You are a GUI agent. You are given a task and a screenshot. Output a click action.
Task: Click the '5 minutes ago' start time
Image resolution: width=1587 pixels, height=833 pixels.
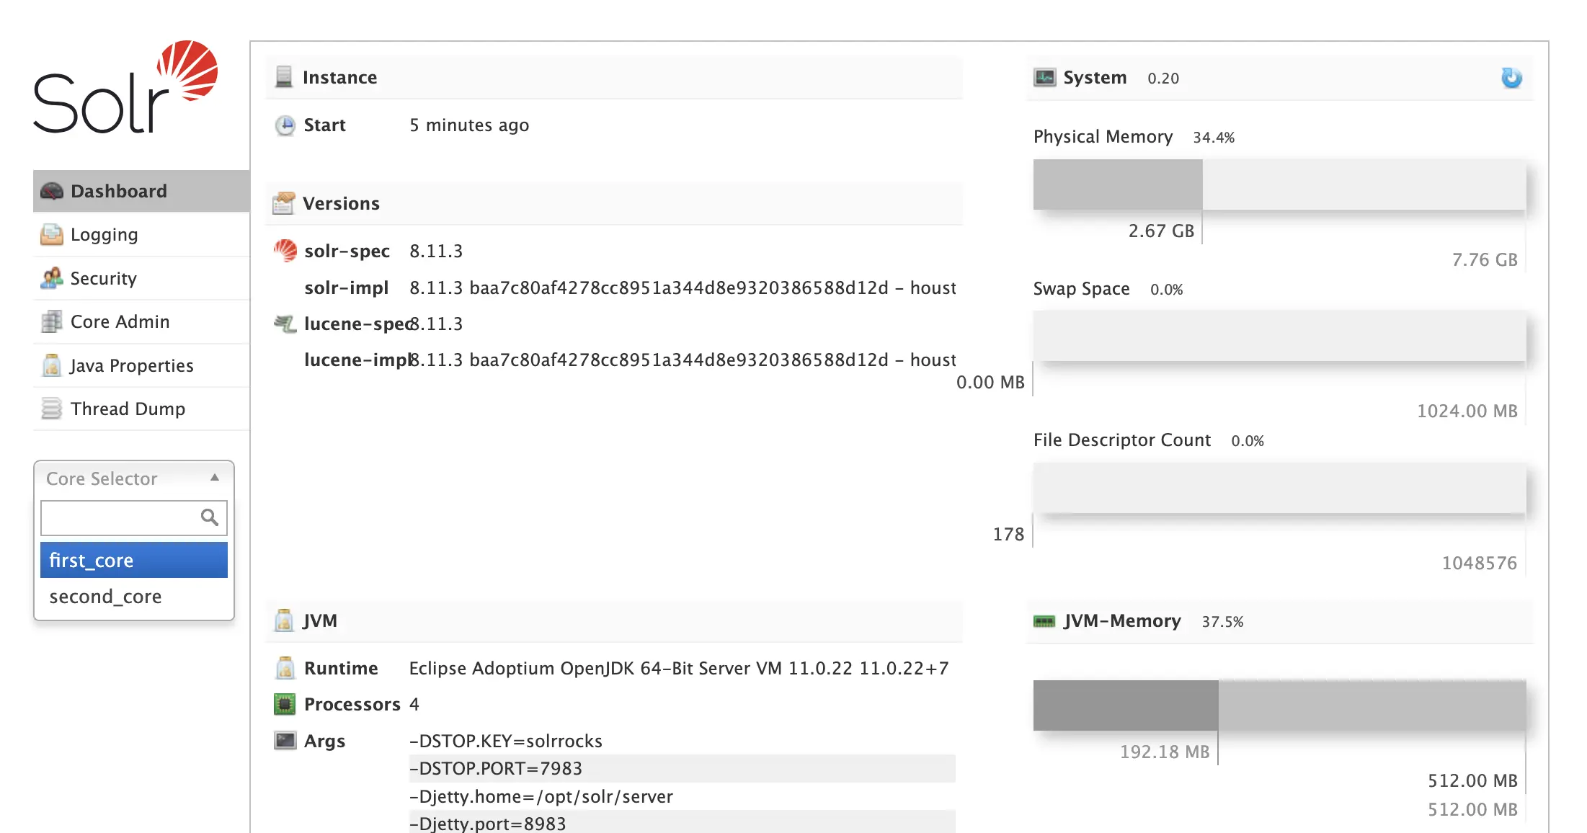(x=469, y=125)
